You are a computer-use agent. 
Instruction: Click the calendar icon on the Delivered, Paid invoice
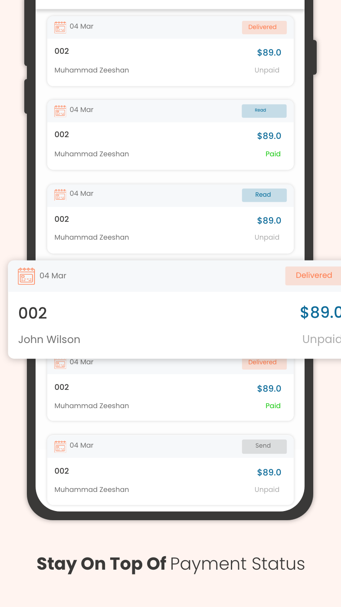60,363
